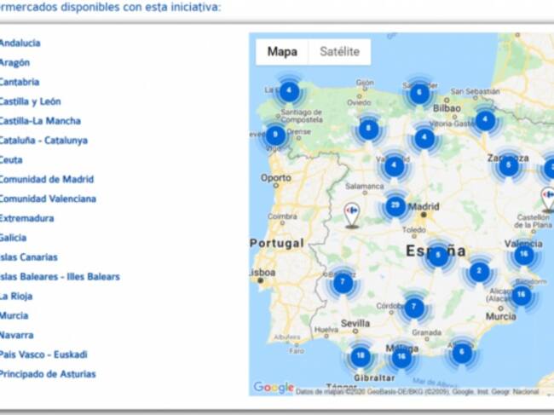
Task: Open the Castilla y León link
Action: (x=30, y=101)
